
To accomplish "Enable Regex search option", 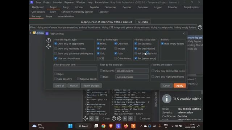I will pyautogui.click(x=55, y=74).
